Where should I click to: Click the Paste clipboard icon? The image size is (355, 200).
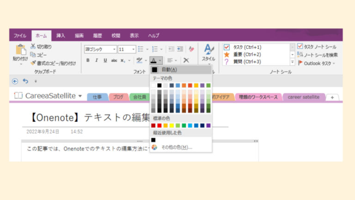20,50
